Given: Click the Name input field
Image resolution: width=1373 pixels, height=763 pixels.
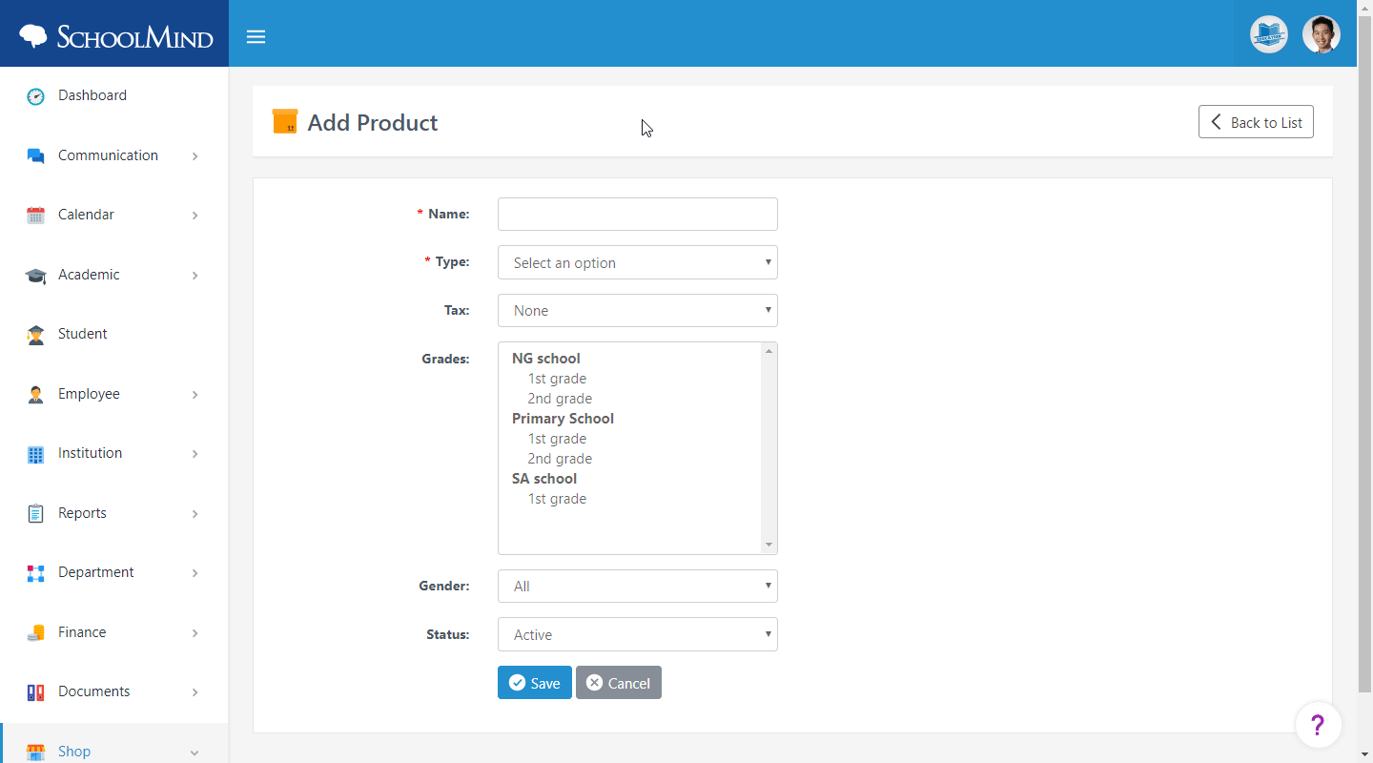Looking at the screenshot, I should point(637,214).
